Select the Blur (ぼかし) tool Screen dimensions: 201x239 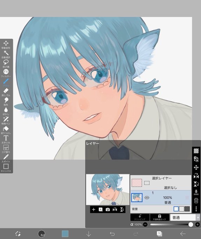tap(6, 111)
